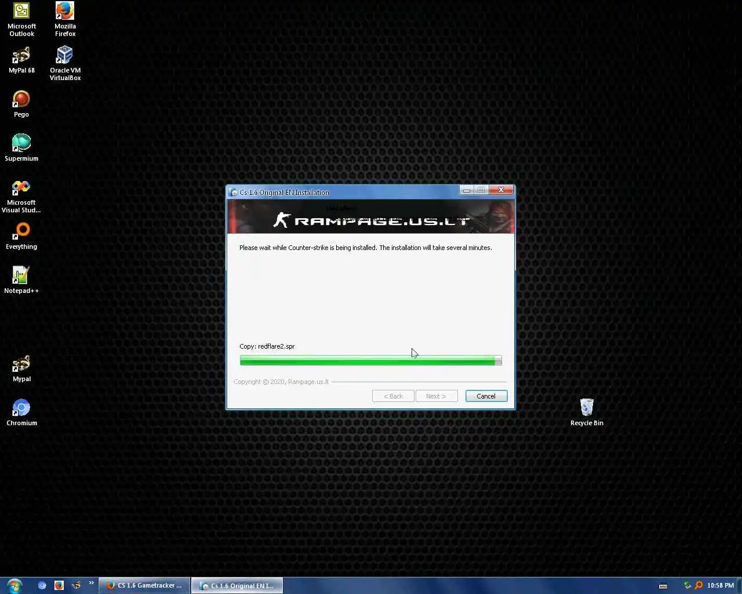Click the orange Everything search tray icon
This screenshot has height=594, width=742.
(x=699, y=585)
